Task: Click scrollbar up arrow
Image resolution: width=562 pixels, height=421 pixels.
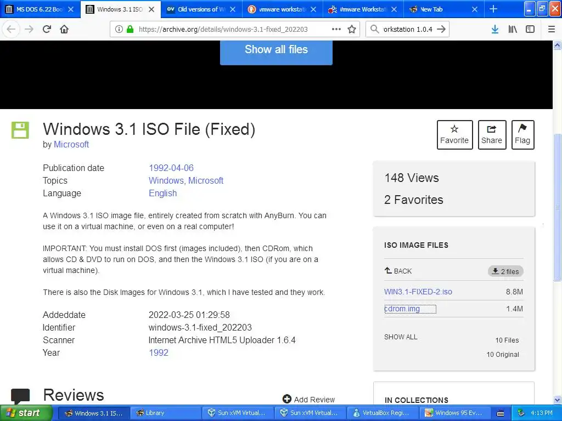Action: (557, 45)
